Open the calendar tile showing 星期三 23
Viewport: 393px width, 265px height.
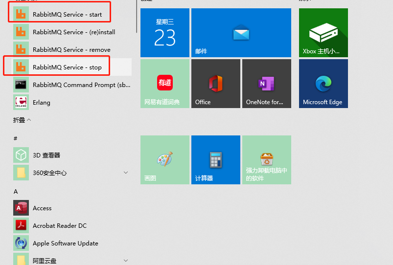[165, 33]
